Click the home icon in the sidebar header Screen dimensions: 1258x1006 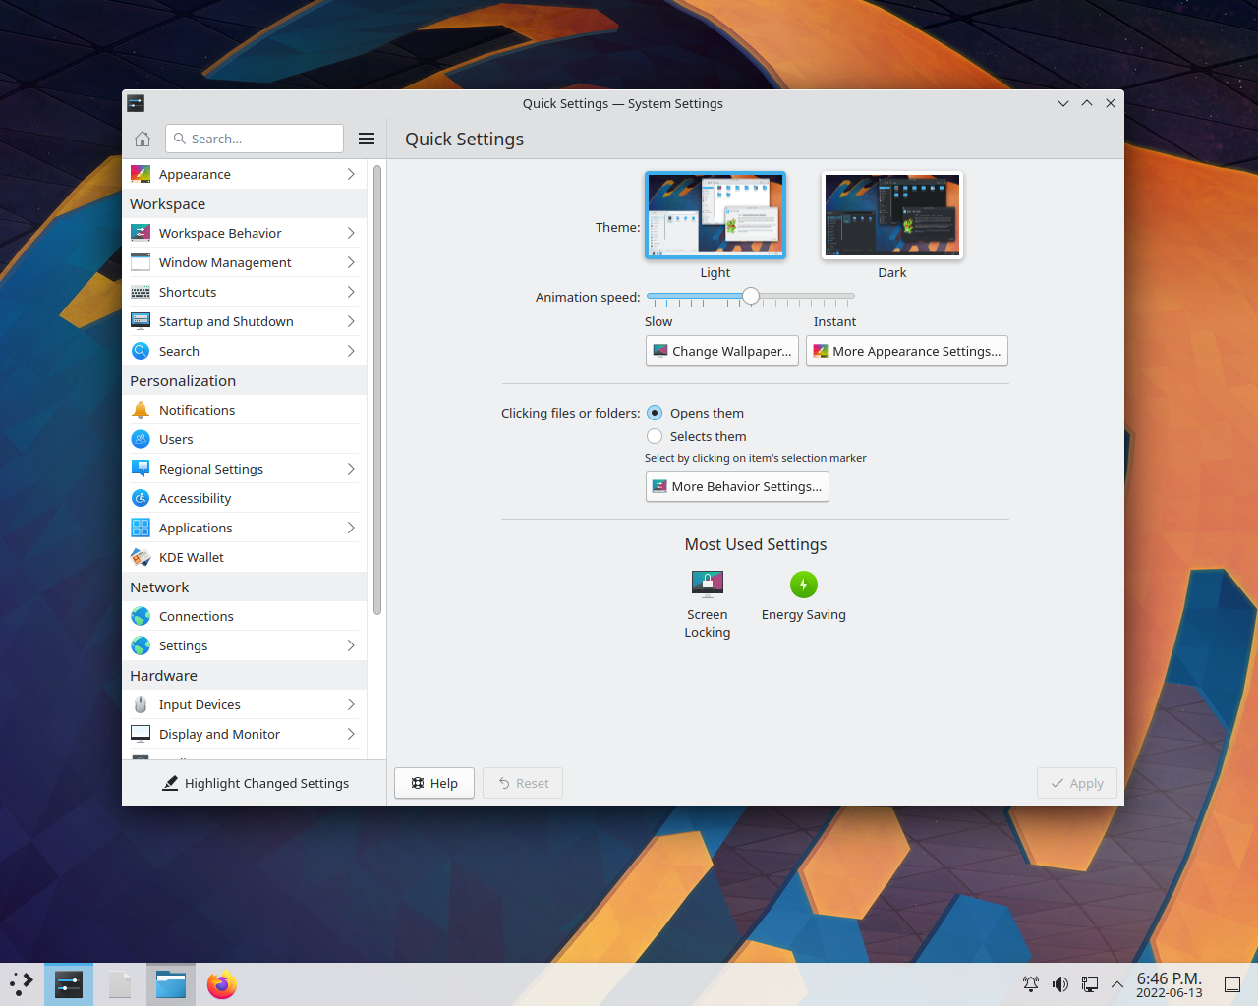pyautogui.click(x=143, y=139)
